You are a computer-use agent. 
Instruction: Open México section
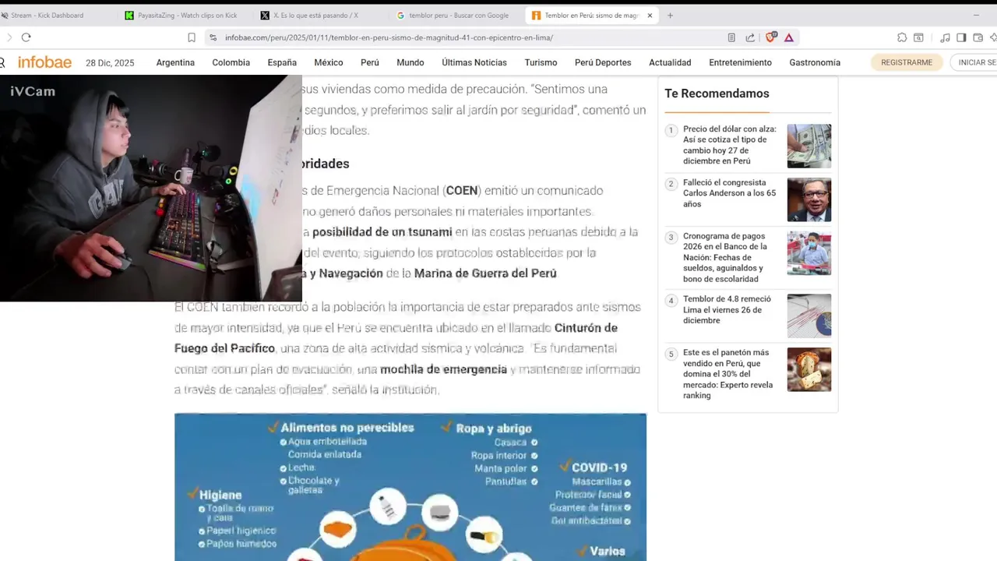pyautogui.click(x=329, y=62)
